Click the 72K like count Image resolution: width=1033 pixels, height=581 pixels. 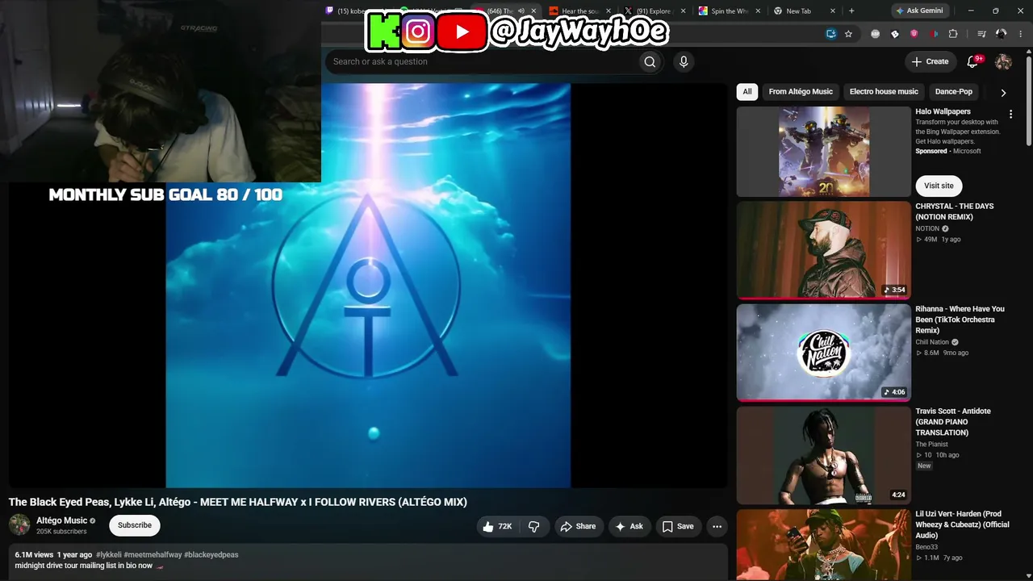tap(505, 526)
